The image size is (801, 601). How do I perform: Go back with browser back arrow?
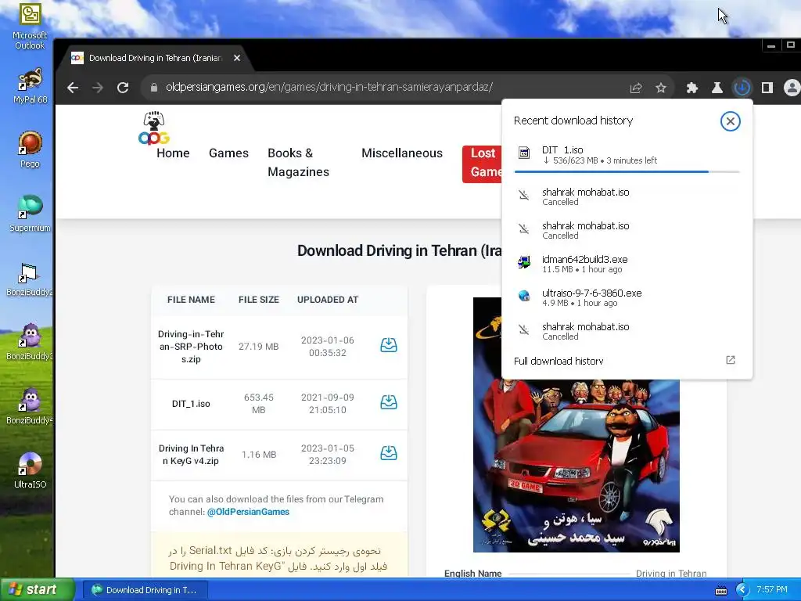[73, 88]
